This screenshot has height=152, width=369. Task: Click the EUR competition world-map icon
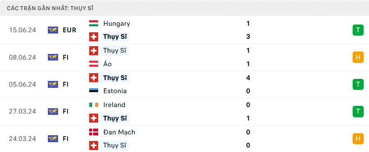point(53,30)
